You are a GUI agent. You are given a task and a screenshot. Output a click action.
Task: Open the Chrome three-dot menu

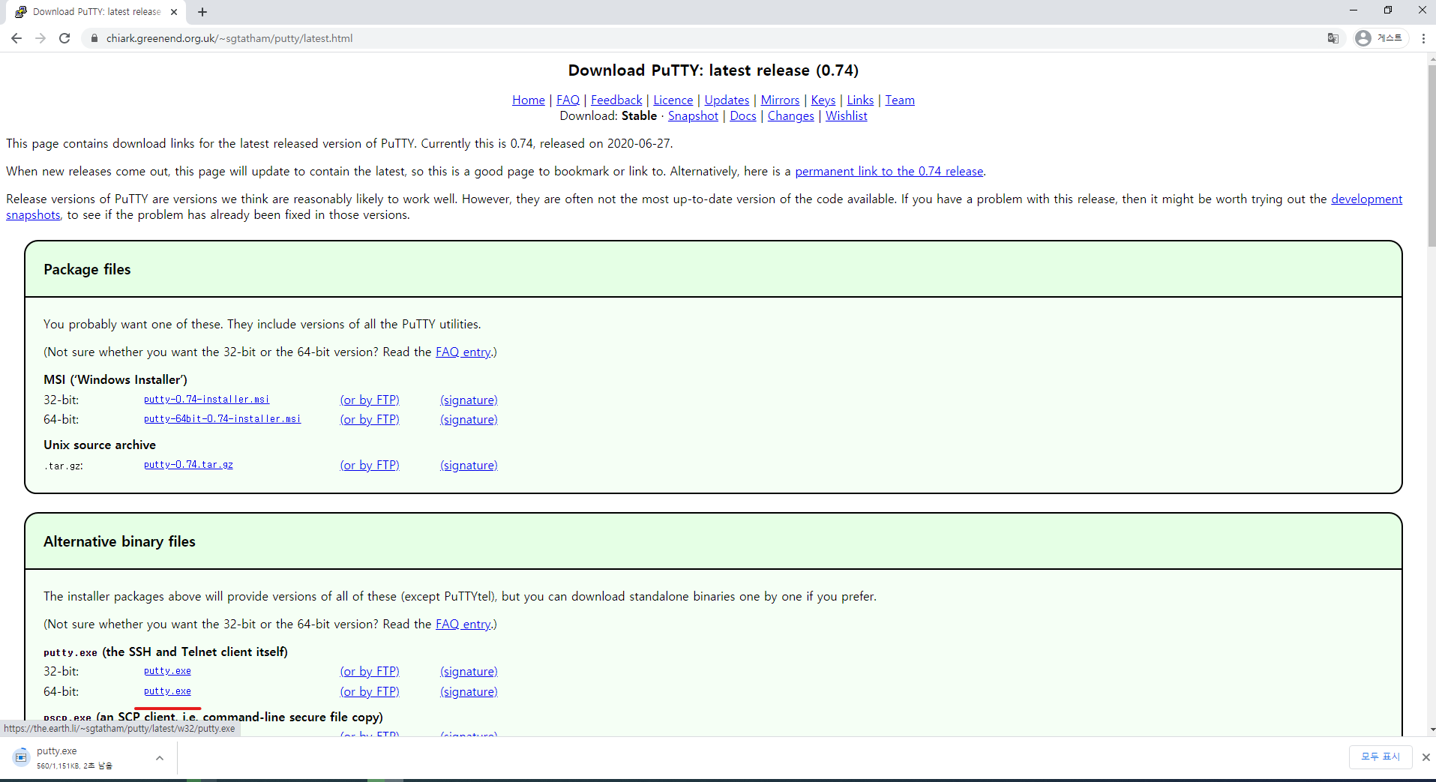click(1423, 38)
